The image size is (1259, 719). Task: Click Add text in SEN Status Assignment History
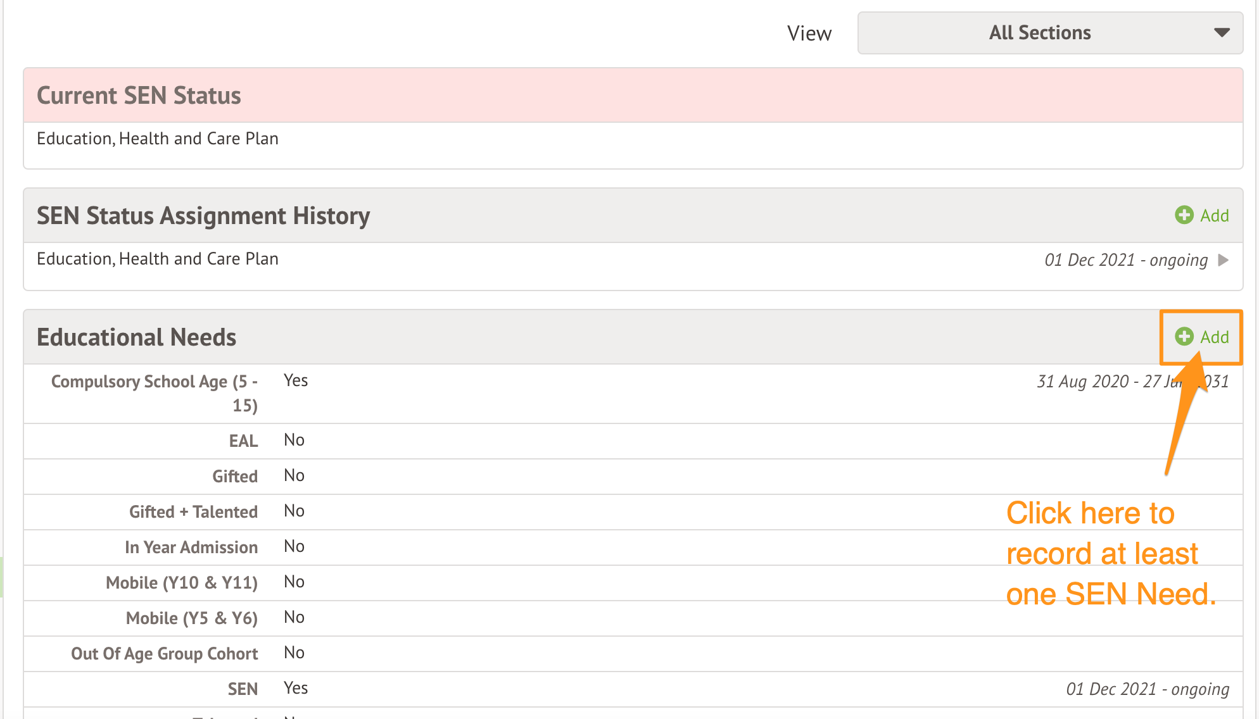coord(1215,216)
